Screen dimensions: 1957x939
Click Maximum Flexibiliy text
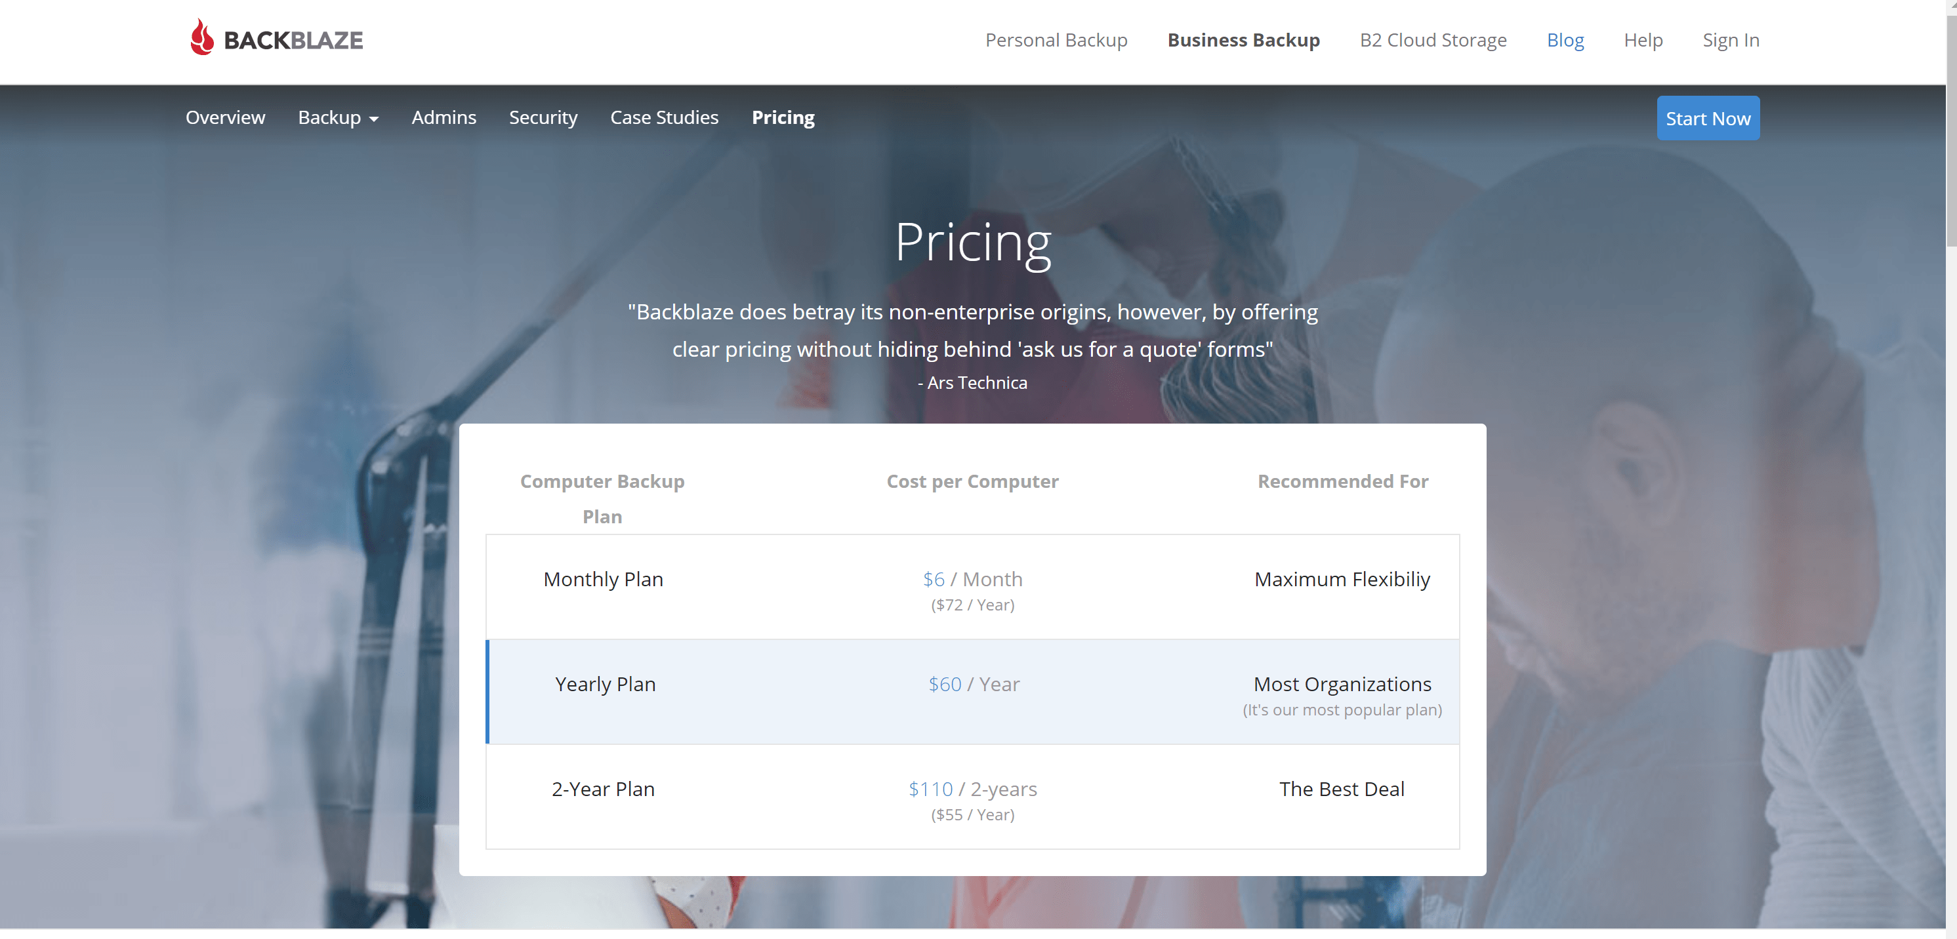[1342, 579]
